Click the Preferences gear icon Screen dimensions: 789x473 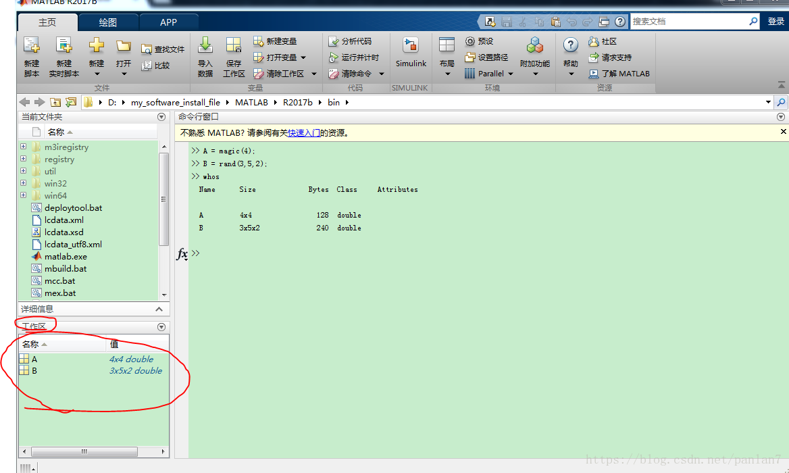[x=471, y=41]
